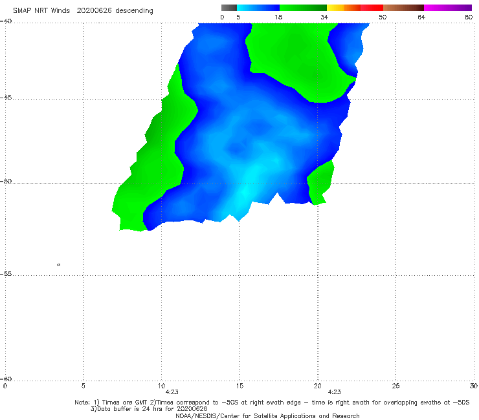
Task: Click the 'SMAP NRT Winds' plot title
Action: [41, 11]
